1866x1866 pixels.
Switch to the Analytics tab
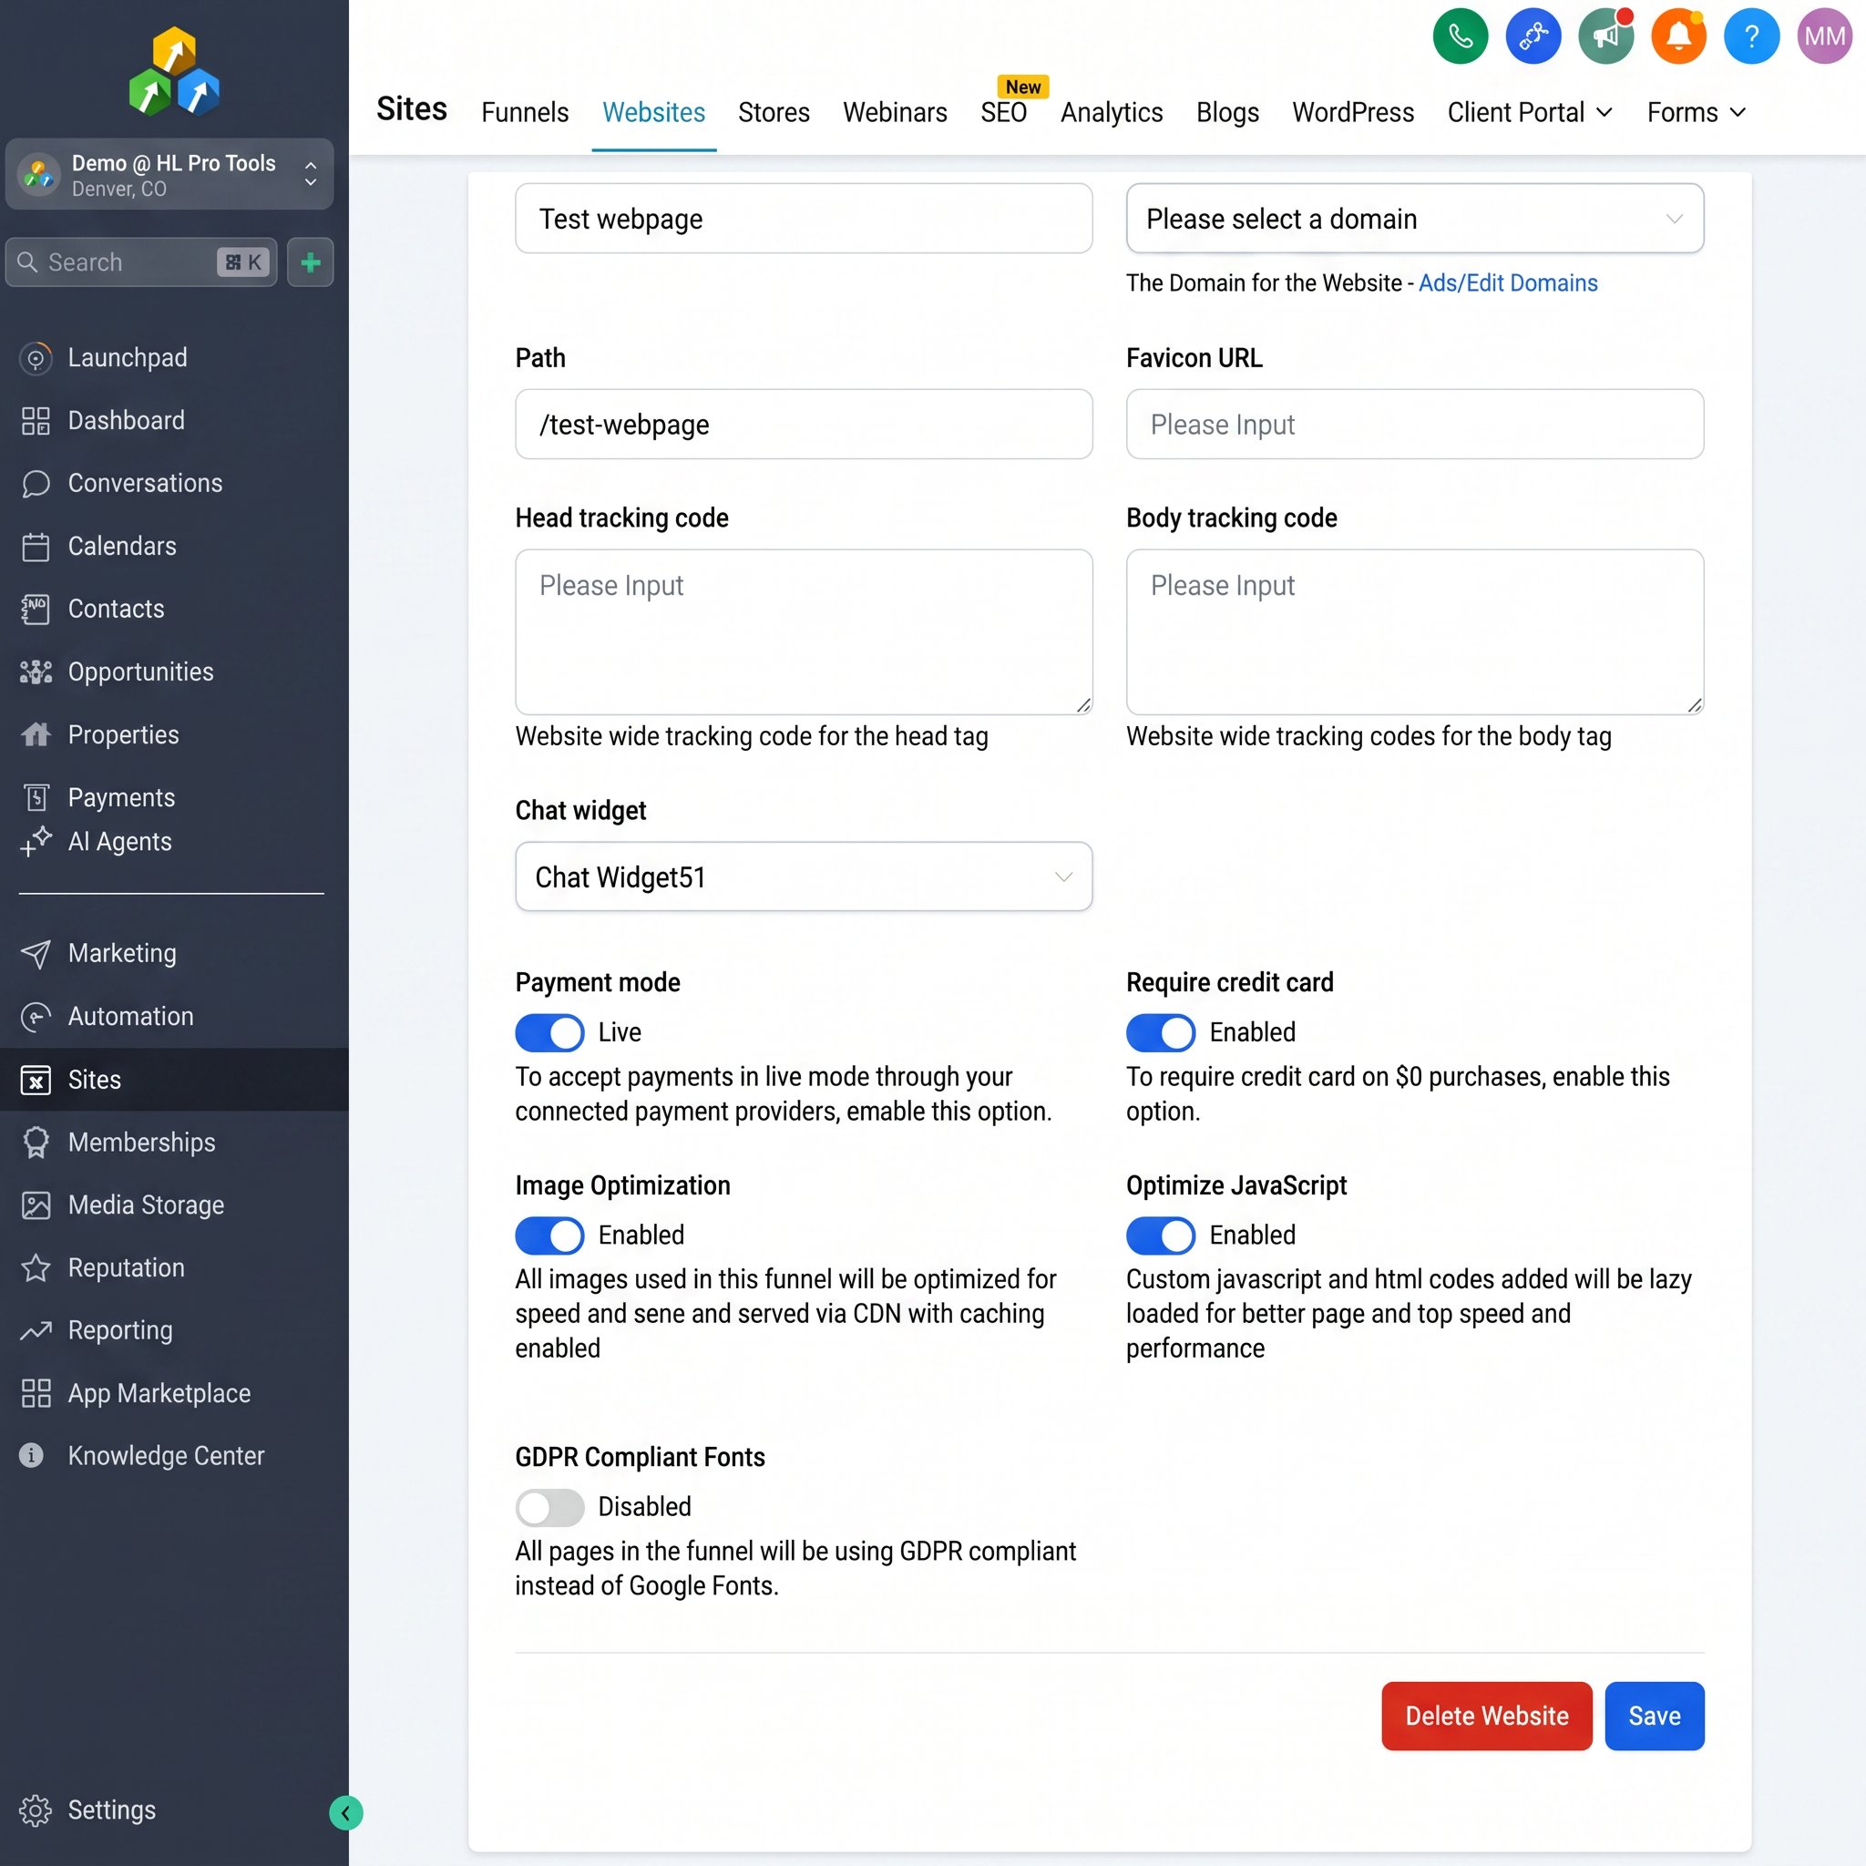click(x=1112, y=112)
